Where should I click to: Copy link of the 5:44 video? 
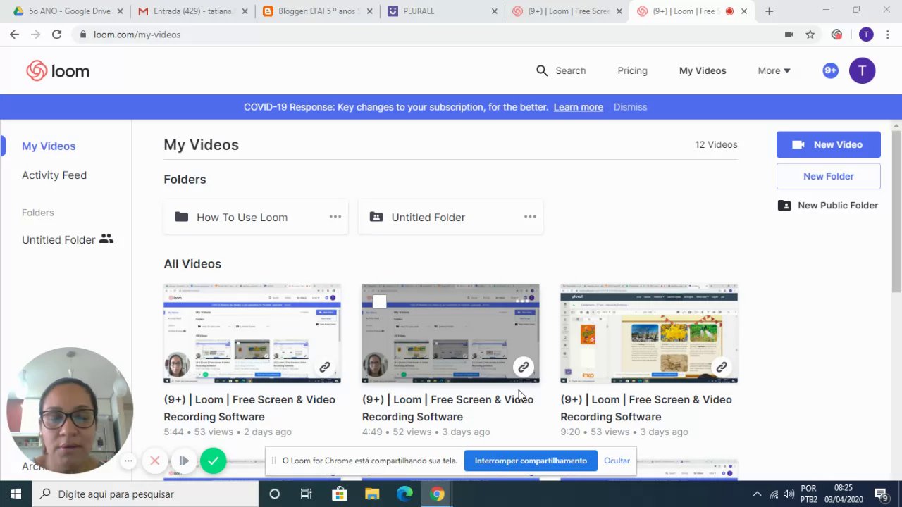click(325, 367)
